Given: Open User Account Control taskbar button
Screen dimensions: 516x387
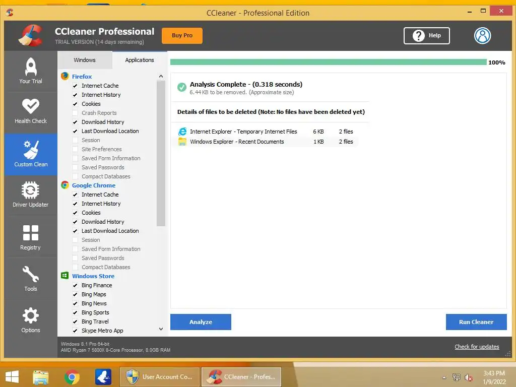Looking at the screenshot, I should coord(160,377).
